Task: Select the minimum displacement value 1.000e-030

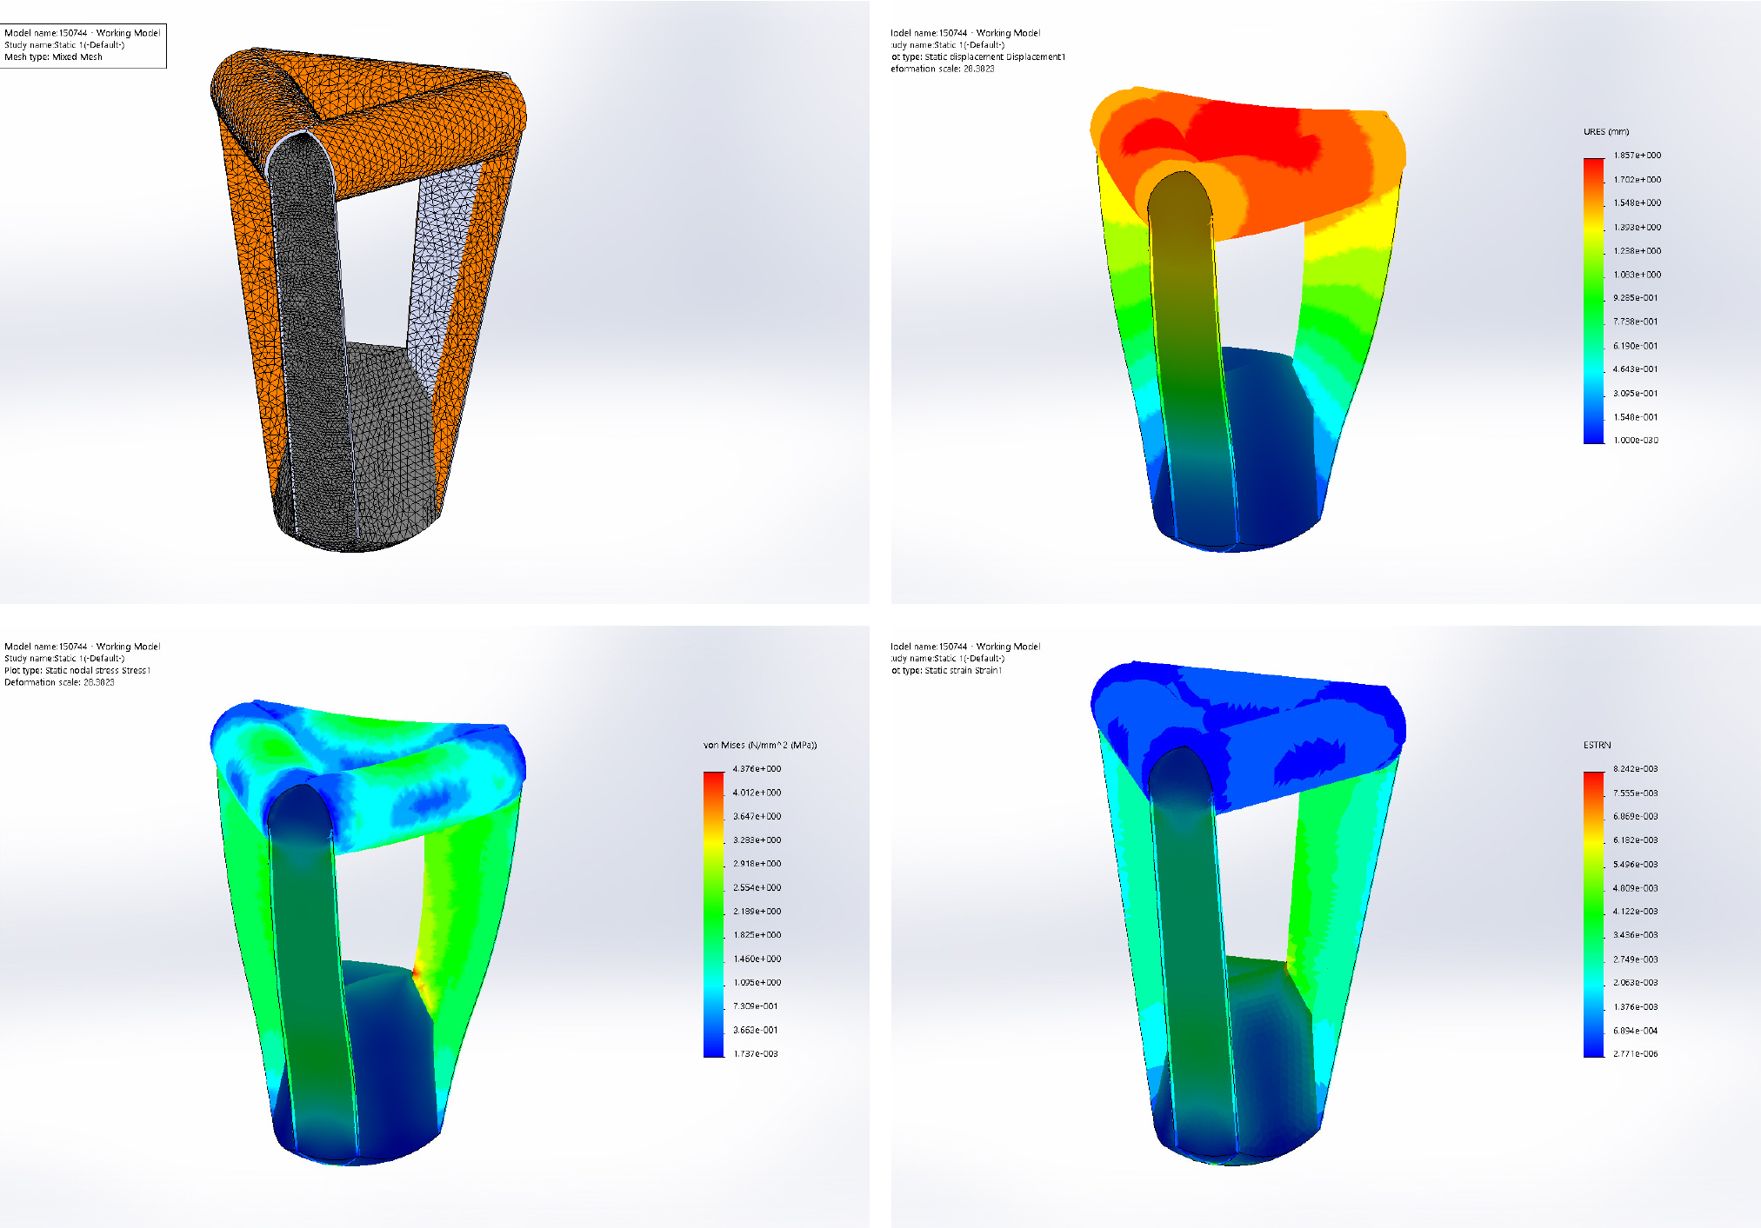Action: [x=1635, y=441]
